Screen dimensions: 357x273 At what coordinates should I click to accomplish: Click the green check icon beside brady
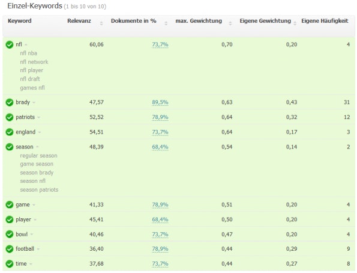[10, 102]
